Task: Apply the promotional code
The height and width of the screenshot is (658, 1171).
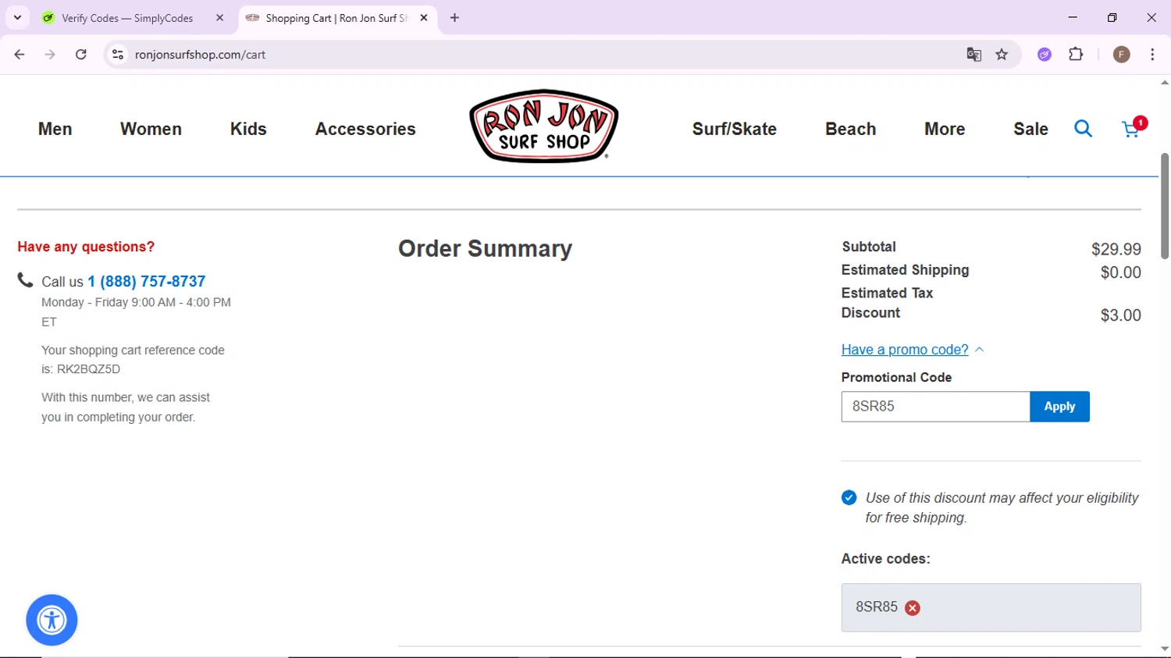Action: (x=1059, y=407)
